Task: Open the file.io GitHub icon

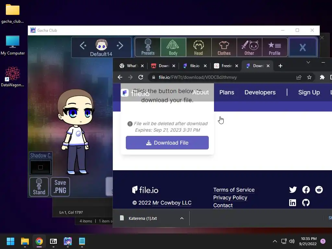Action: pyautogui.click(x=306, y=203)
